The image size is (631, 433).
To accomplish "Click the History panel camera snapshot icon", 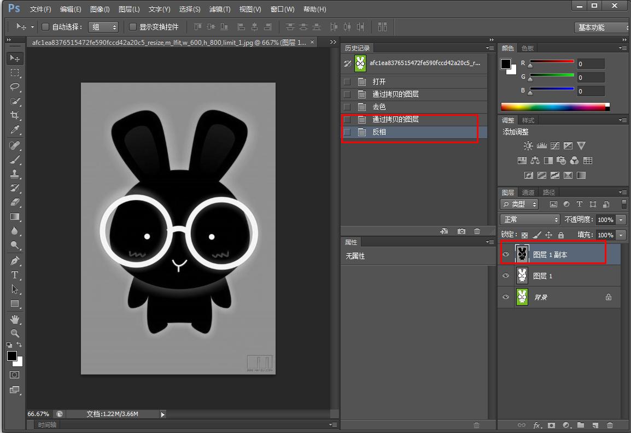I will click(x=461, y=231).
